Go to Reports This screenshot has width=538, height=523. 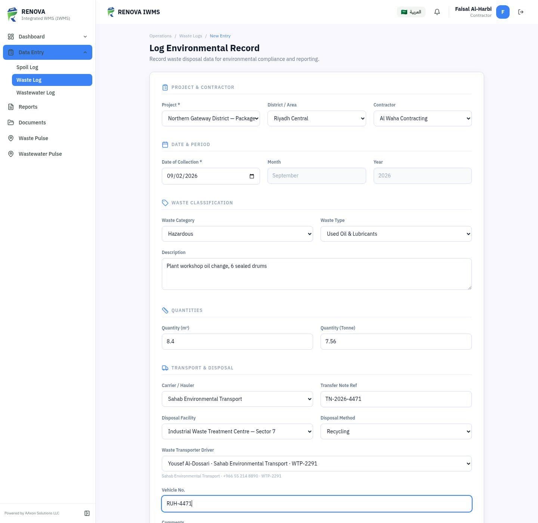tap(47, 107)
